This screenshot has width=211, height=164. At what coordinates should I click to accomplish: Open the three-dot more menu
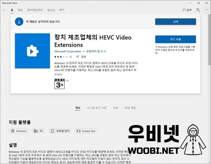(206, 10)
